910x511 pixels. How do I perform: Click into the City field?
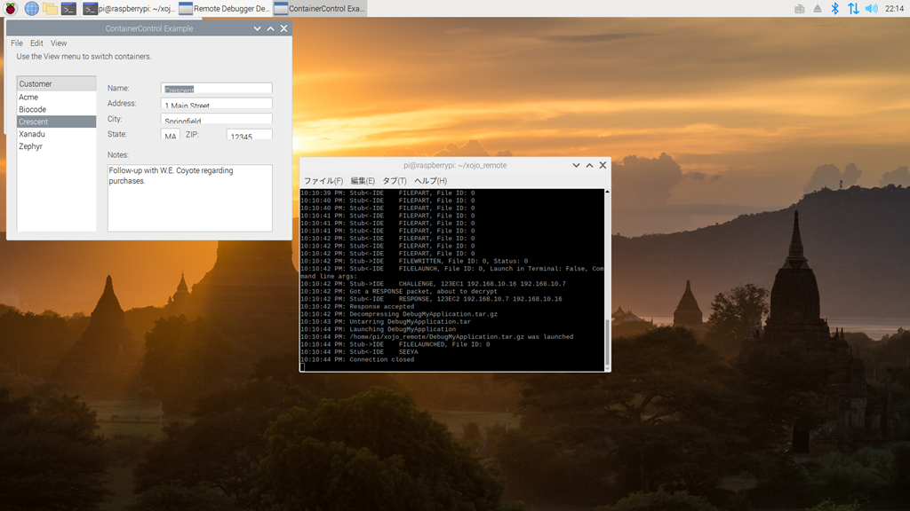pos(216,119)
